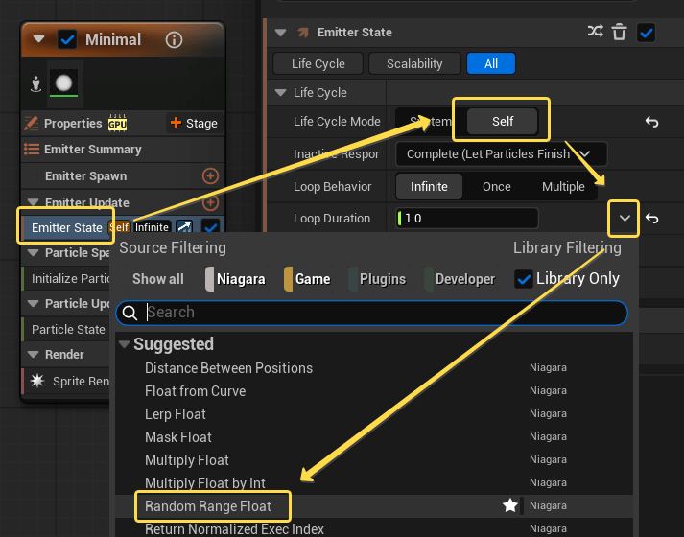Click the emitter sprite thumbnail preview
Viewport: 684px width, 537px height.
coord(63,83)
